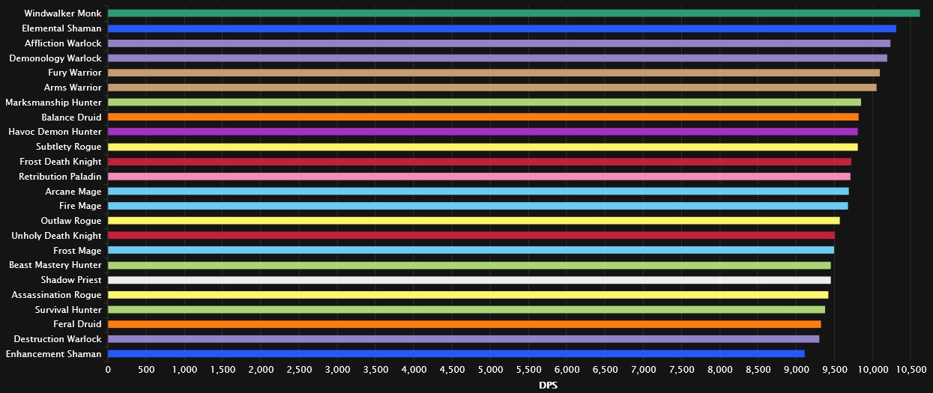Select the Survival Hunter bar
Viewport: 933px width, 393px height.
click(x=466, y=309)
